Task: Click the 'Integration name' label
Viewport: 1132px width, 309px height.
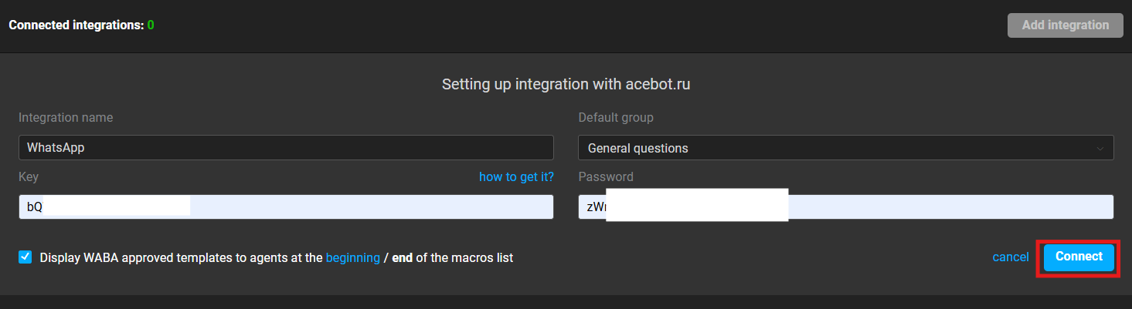Action: (66, 118)
